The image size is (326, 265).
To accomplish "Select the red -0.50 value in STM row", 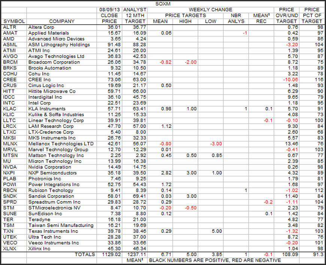I will (191, 208).
